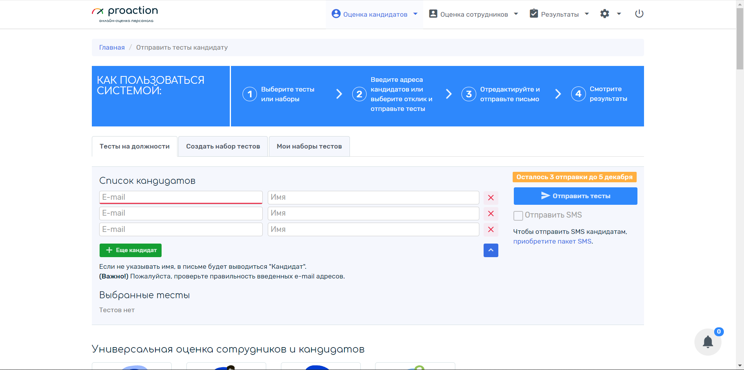Collapse the candidate list with the blue chevron

pos(491,250)
